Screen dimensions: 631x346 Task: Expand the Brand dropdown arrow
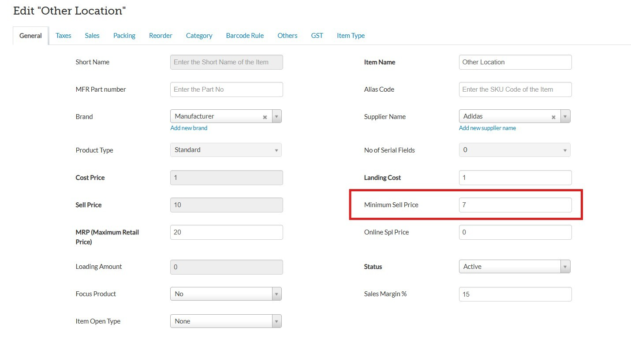point(276,117)
